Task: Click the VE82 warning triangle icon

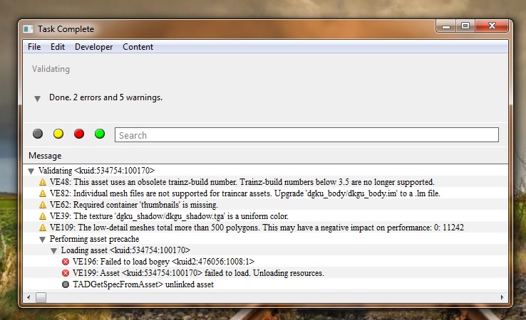Action: coord(43,193)
